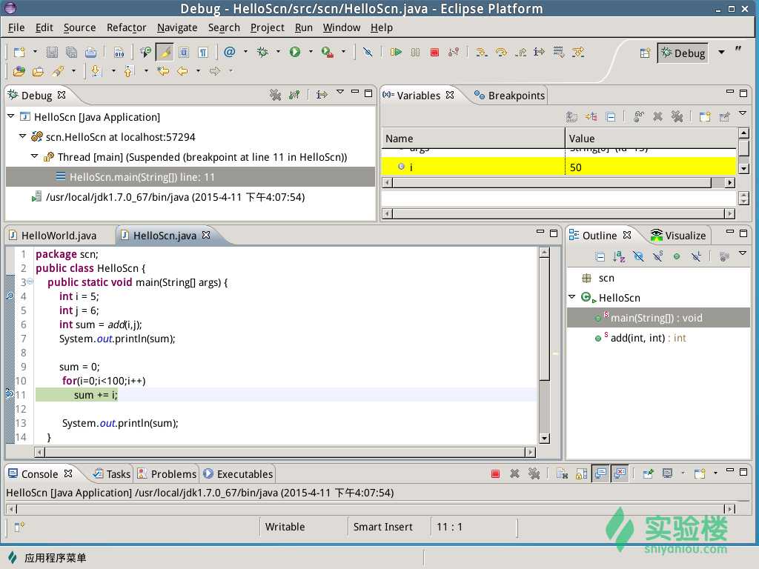759x569 pixels.
Task: Click the Terminate icon in Console view
Action: tap(495, 473)
